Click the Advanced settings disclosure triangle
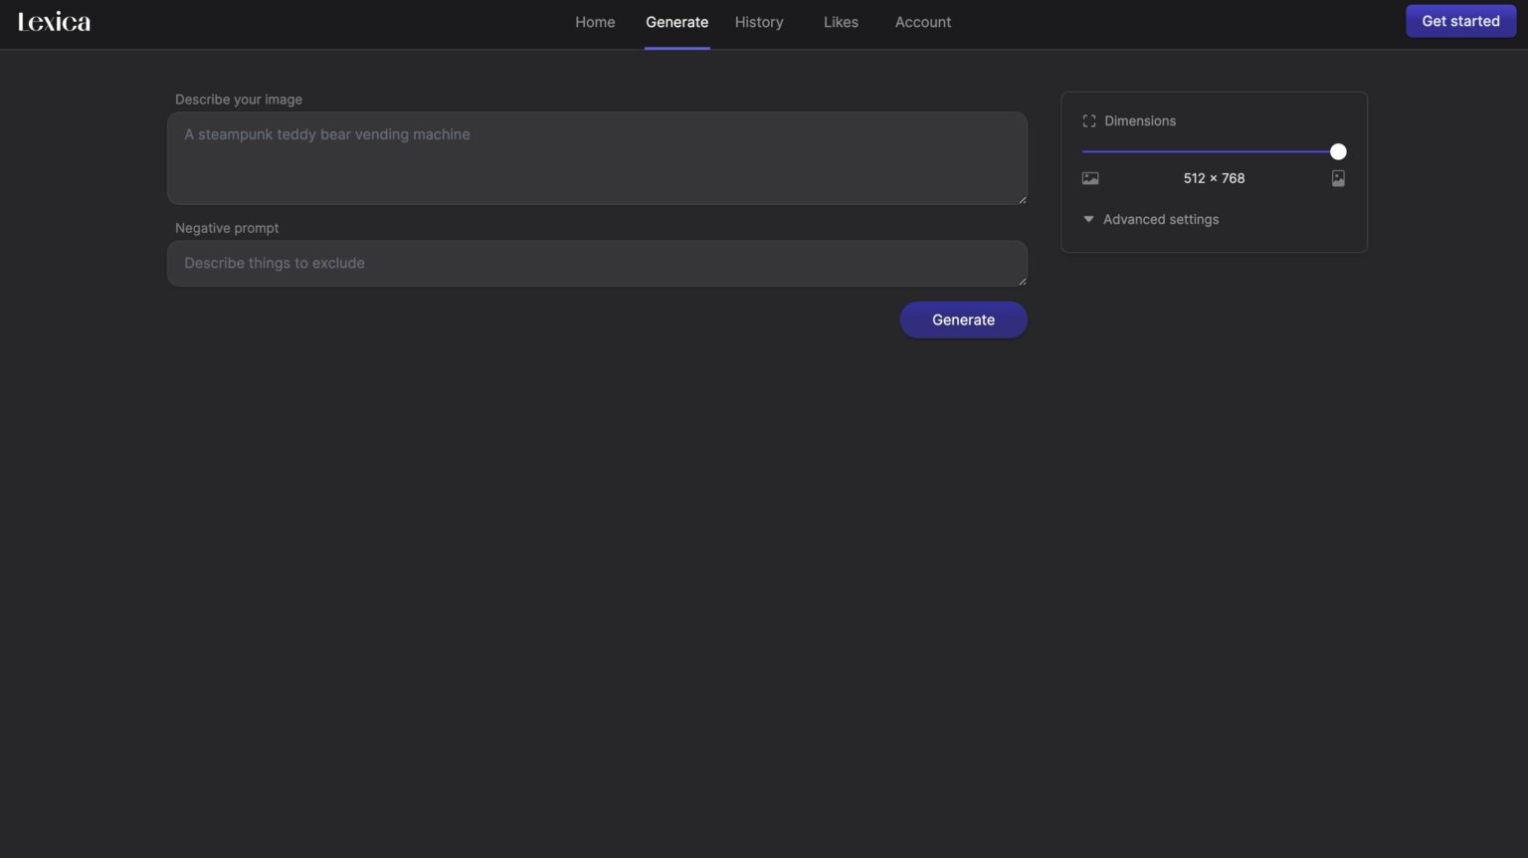 (1088, 220)
